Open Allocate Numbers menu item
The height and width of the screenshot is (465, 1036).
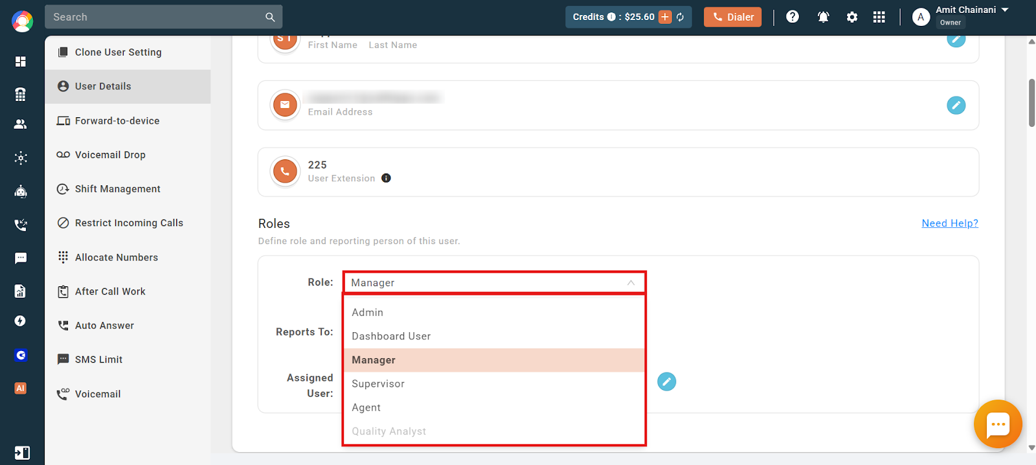(128, 257)
